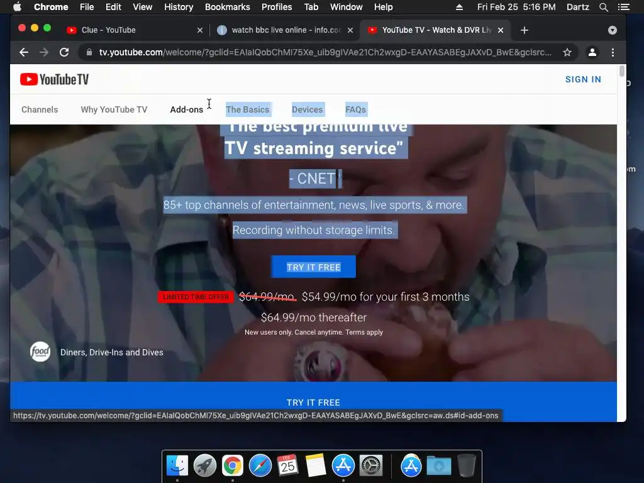Open Safari compass icon in Dock
Screen dimensions: 644x483
point(260,466)
